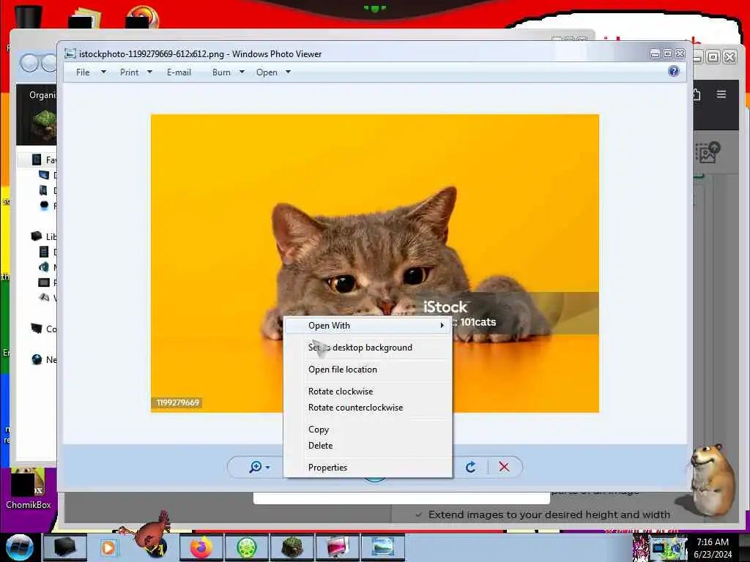Choose Open file location from context menu
Screen dimensions: 750x562
pyautogui.click(x=368, y=370)
